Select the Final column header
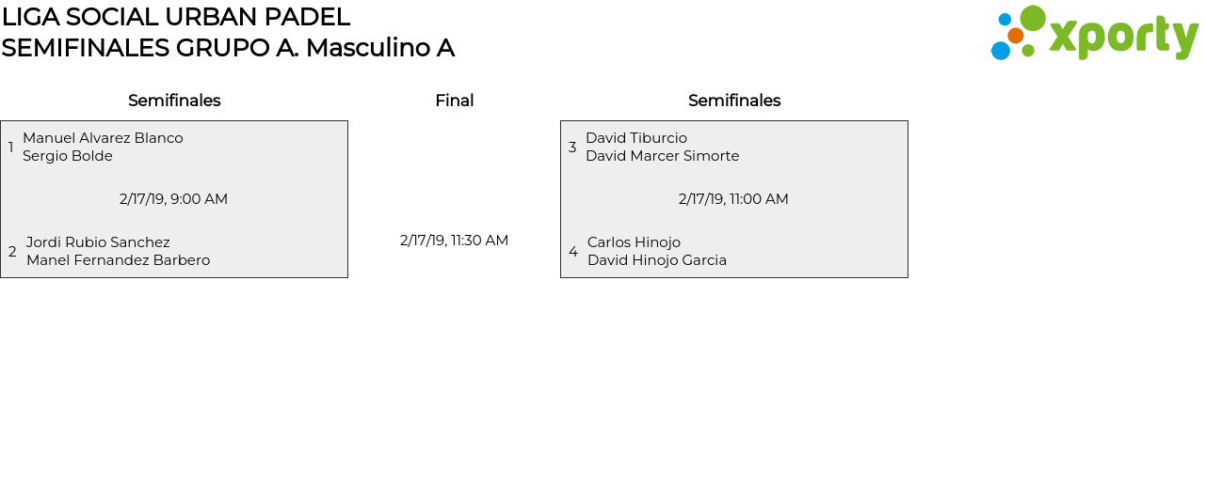This screenshot has width=1205, height=483. tap(454, 101)
